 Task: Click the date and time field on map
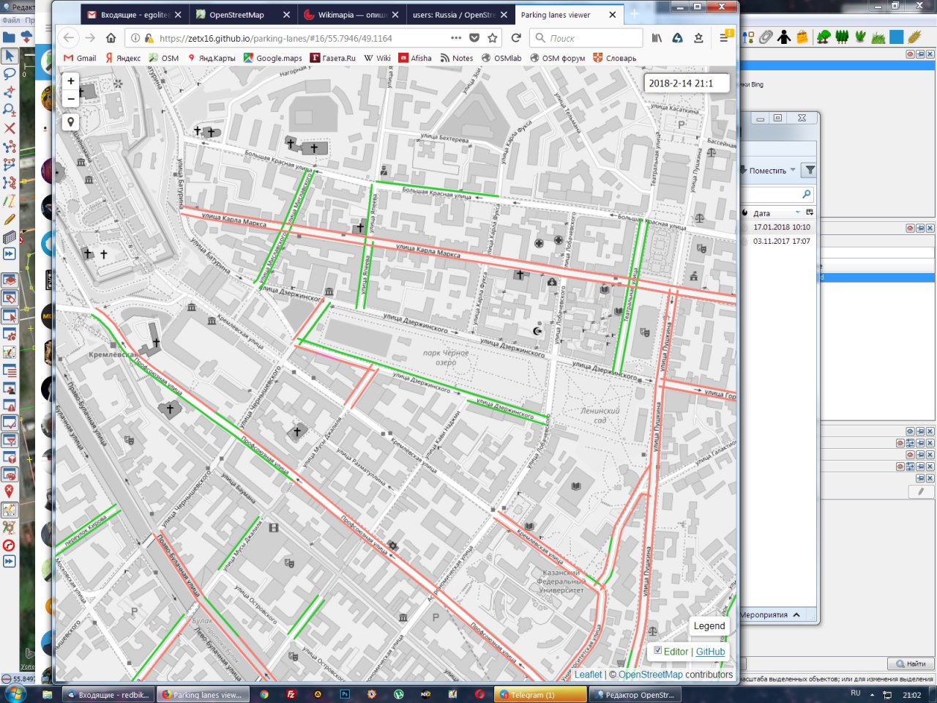[x=686, y=83]
